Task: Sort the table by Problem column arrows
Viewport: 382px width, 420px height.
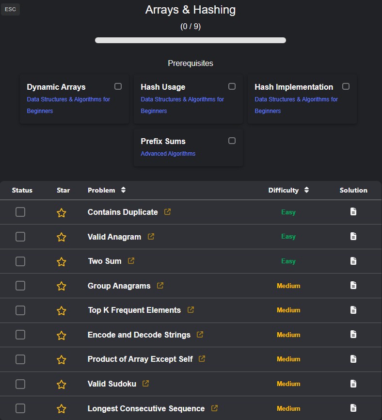Action: tap(124, 190)
